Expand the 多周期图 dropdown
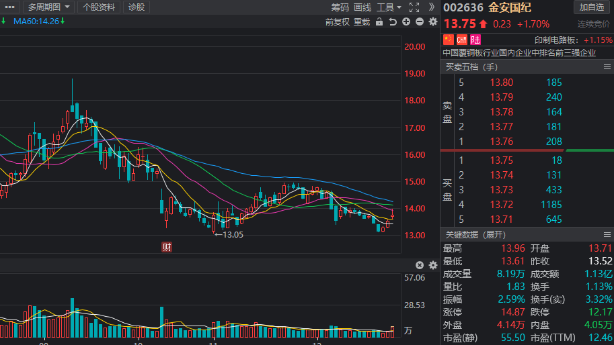 [48, 7]
